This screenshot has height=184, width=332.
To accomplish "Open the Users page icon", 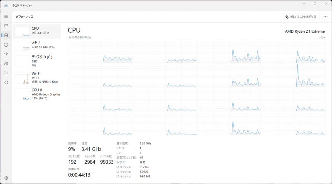I will pos(6,64).
